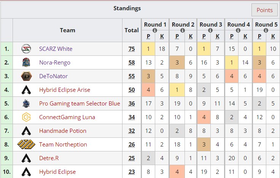Click the Team Northeption striped logo

(26, 145)
